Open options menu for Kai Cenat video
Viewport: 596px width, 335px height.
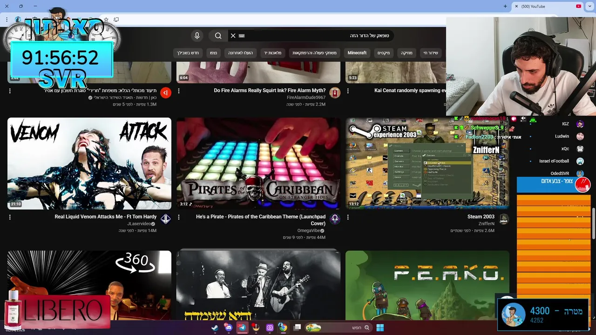pos(348,91)
